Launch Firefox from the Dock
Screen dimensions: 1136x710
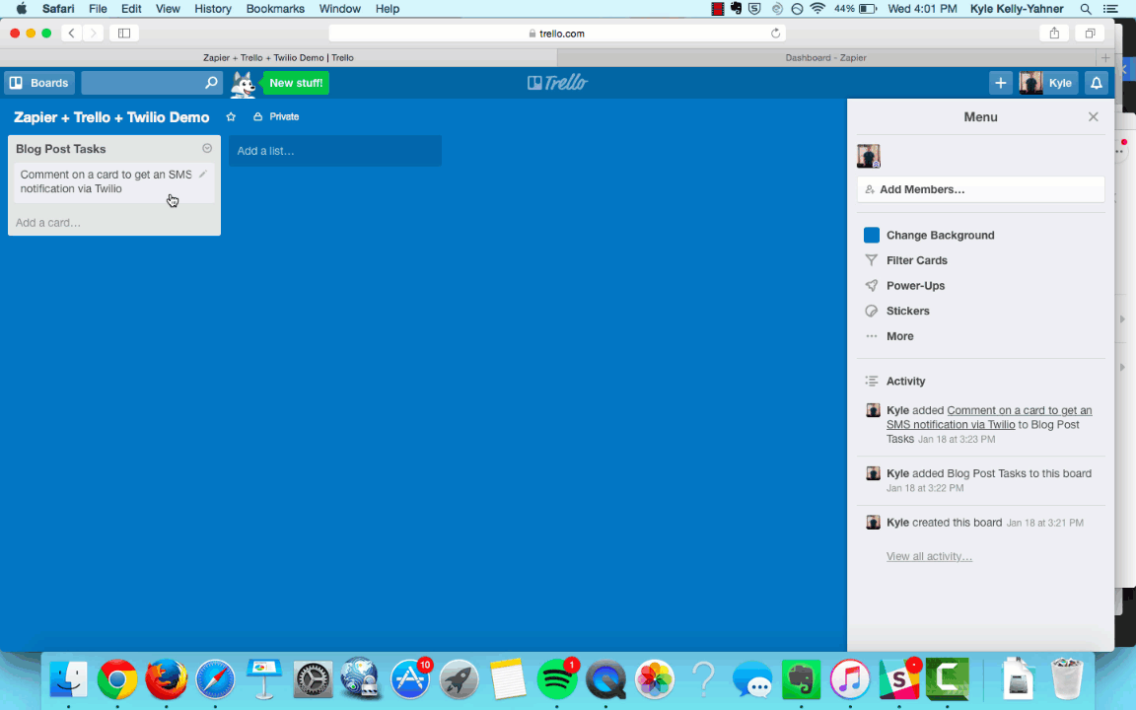[x=166, y=679]
